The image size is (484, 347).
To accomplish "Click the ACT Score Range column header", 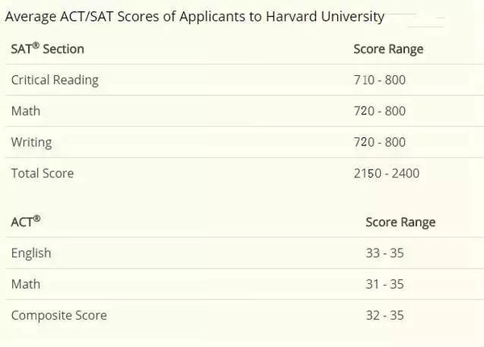I will click(x=401, y=222).
